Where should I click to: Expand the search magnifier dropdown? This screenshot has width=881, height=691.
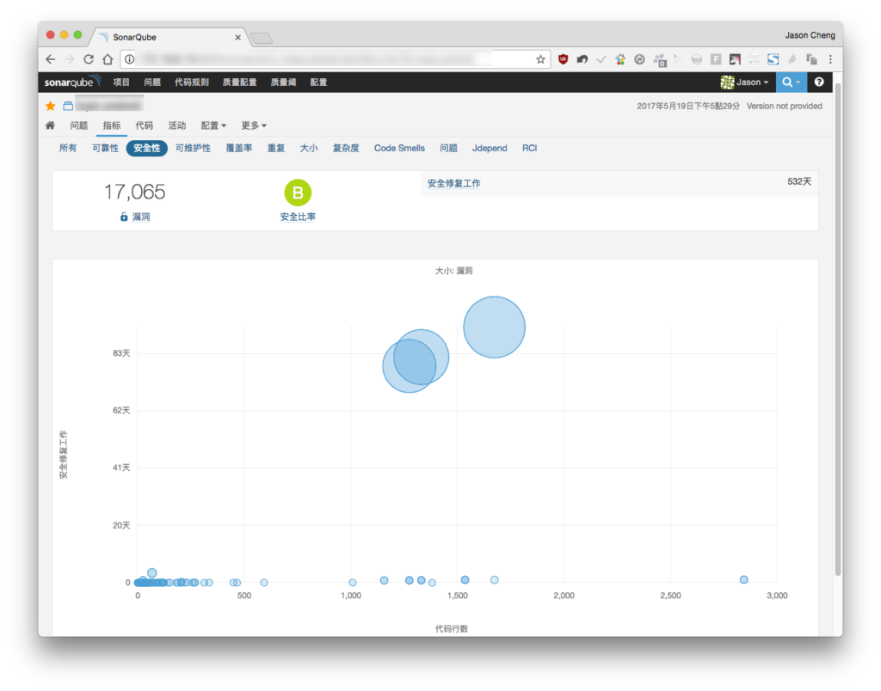coord(792,82)
